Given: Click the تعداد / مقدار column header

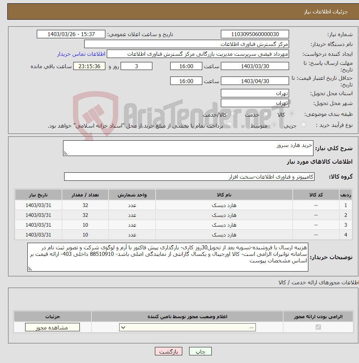Looking at the screenshot, I should click(x=85, y=195).
